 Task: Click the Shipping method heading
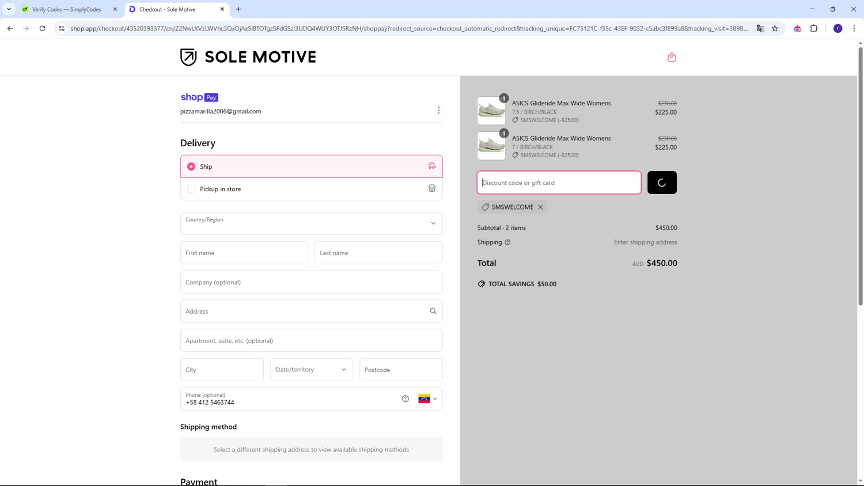209,427
